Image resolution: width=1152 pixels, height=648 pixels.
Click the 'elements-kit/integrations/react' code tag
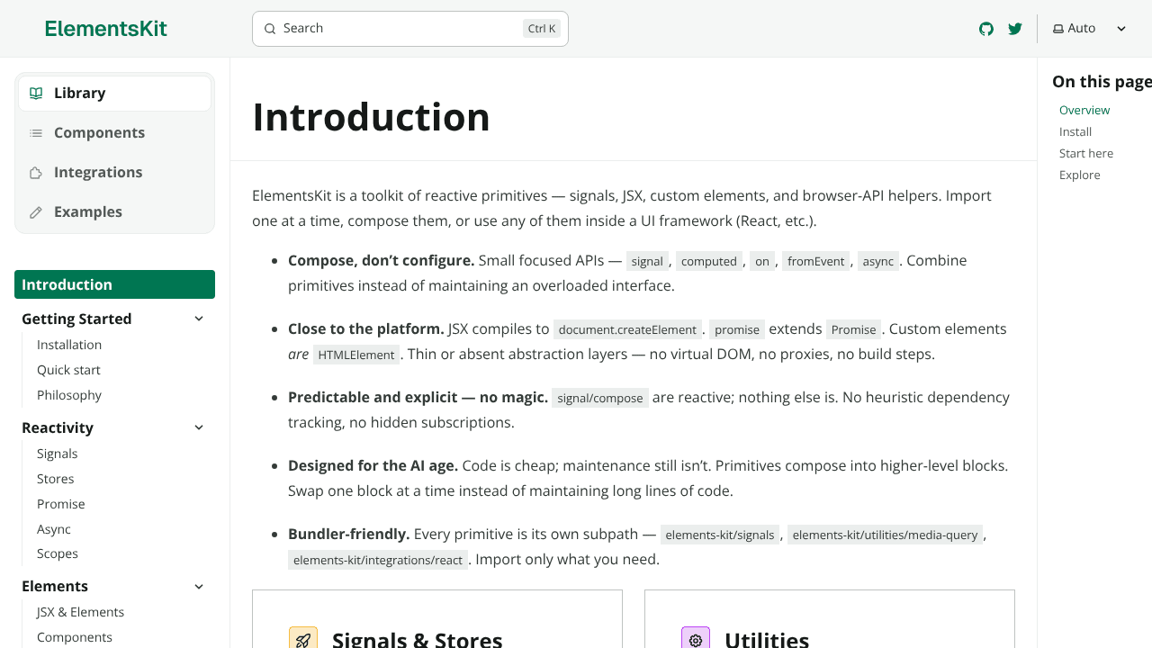click(378, 560)
